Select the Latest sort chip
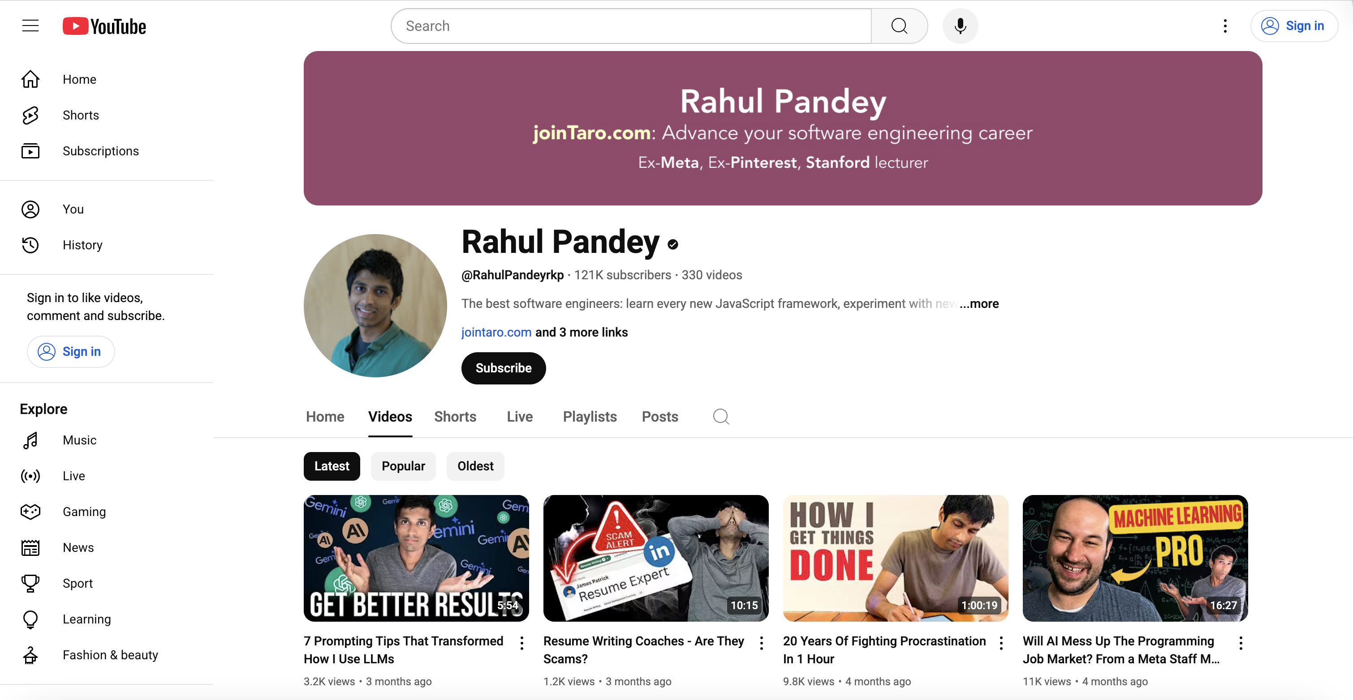The width and height of the screenshot is (1353, 700). click(x=332, y=466)
